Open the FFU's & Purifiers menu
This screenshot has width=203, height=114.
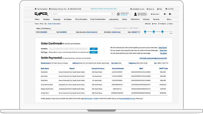(x=81, y=19)
